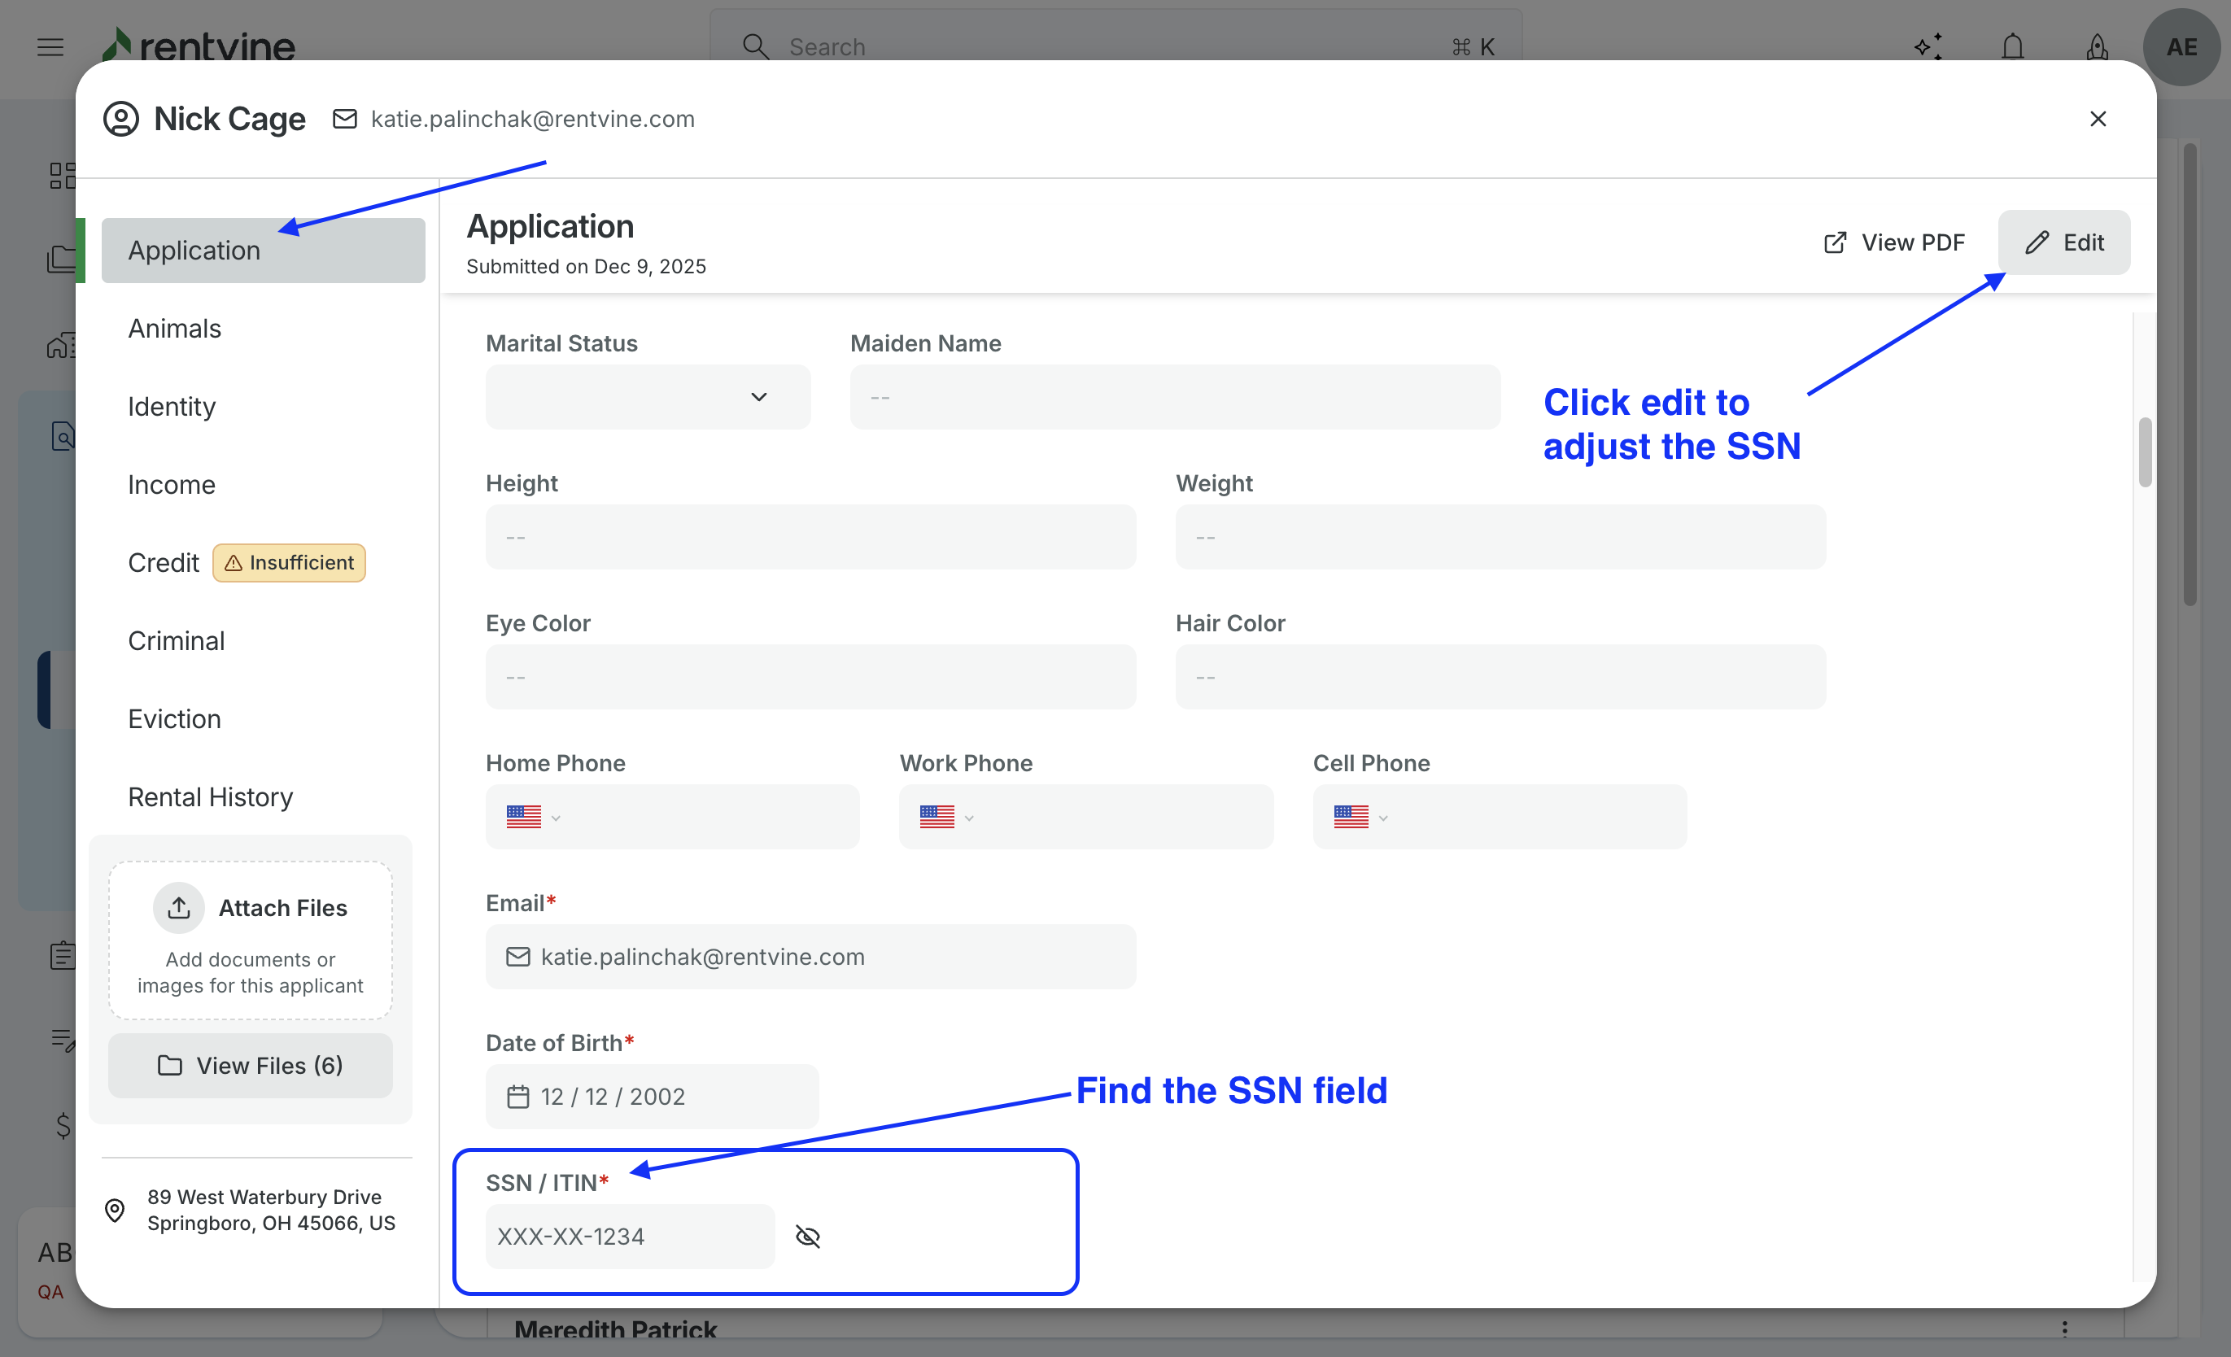Click the AE user avatar
Viewport: 2231px width, 1357px height.
[x=2181, y=47]
